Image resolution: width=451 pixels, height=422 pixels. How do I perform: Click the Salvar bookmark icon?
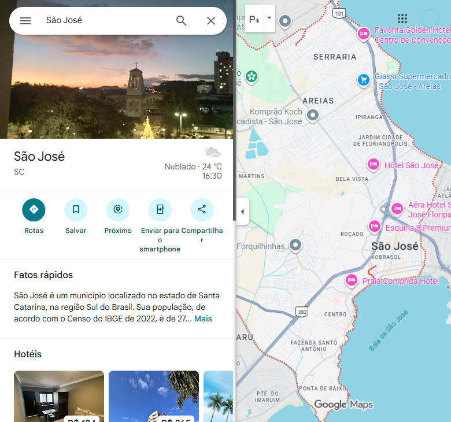coord(76,210)
